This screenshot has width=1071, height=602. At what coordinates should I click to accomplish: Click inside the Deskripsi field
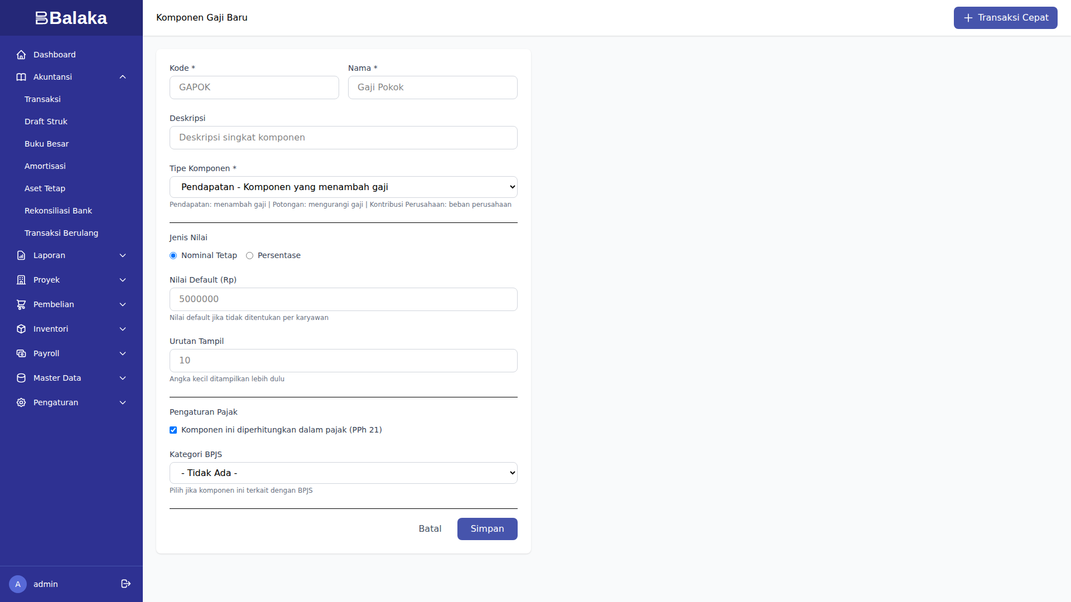pyautogui.click(x=343, y=138)
